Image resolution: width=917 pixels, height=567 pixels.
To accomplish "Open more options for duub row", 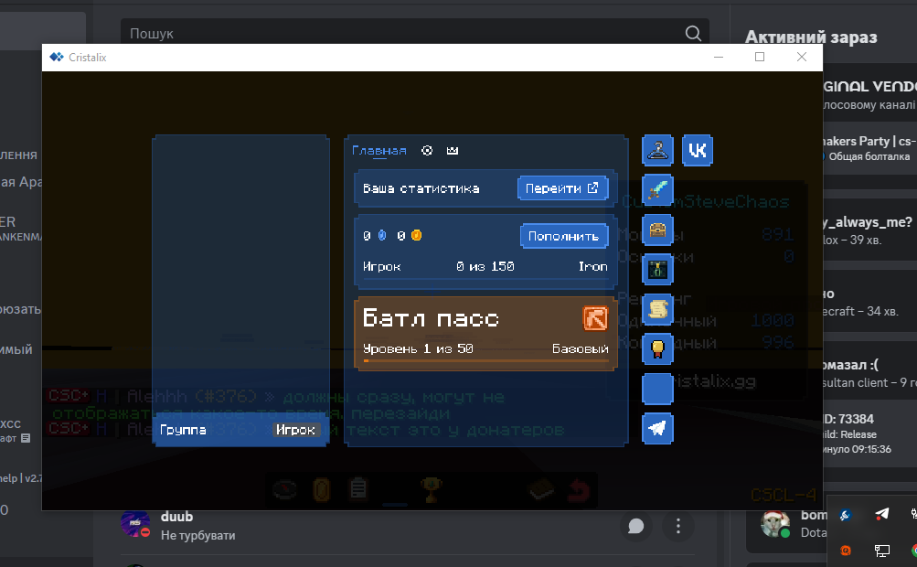I will coord(677,526).
